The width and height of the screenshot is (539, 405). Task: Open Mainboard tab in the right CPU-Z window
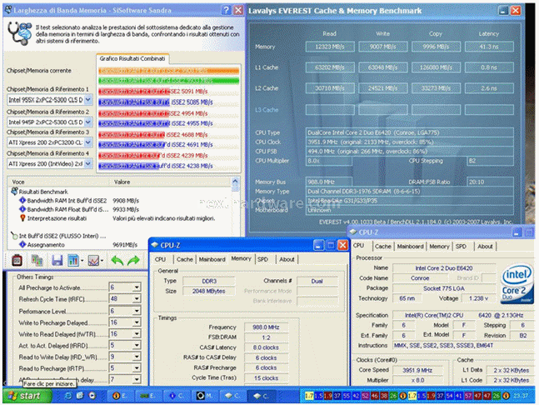click(410, 247)
